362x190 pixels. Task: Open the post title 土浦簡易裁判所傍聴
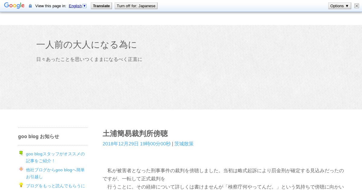135,133
